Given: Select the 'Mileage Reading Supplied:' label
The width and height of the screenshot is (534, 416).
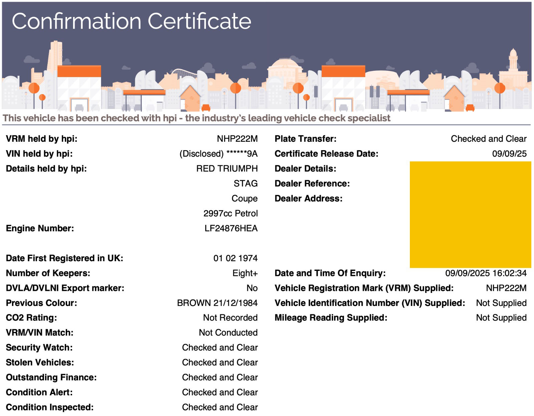Looking at the screenshot, I should [x=331, y=318].
